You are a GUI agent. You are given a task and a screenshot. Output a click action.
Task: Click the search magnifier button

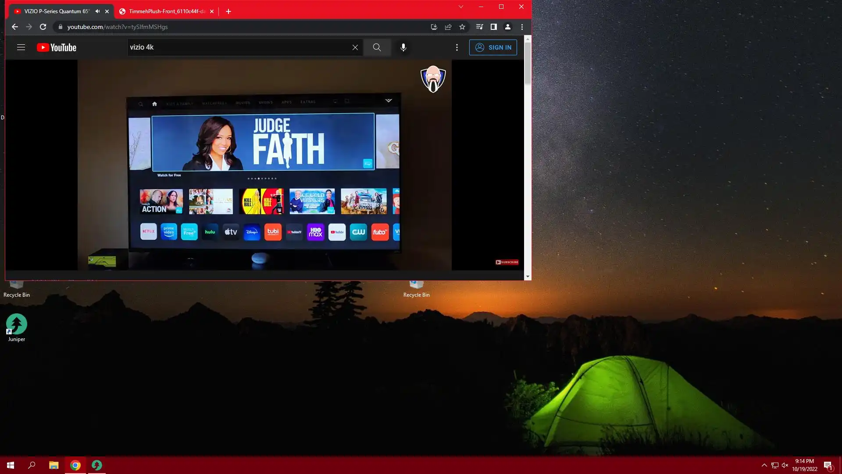(x=377, y=47)
